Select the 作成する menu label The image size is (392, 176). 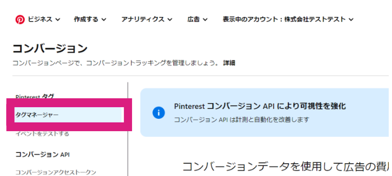point(86,19)
